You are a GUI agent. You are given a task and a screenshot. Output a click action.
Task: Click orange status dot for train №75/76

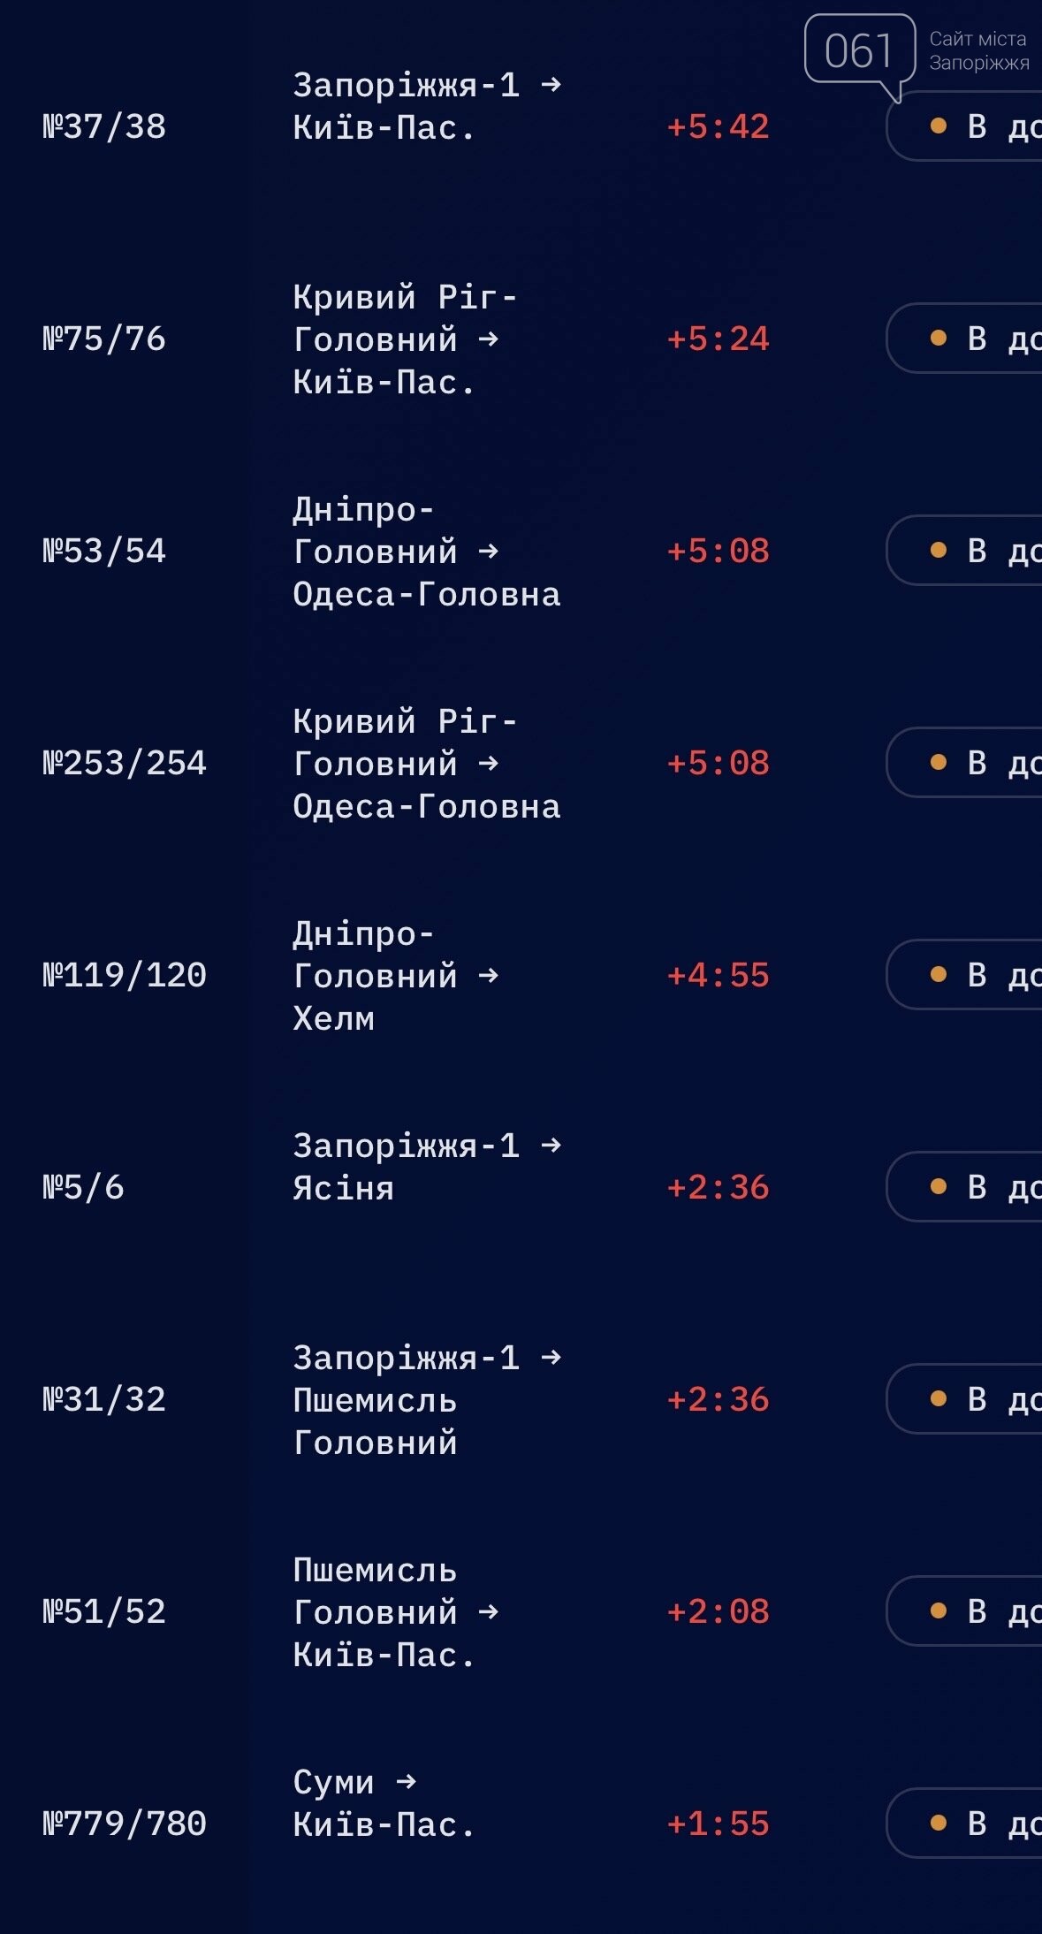[939, 339]
